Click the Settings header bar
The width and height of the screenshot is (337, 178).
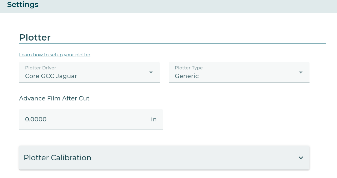23,5
